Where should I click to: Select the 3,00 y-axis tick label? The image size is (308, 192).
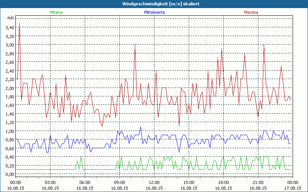(x=10, y=45)
